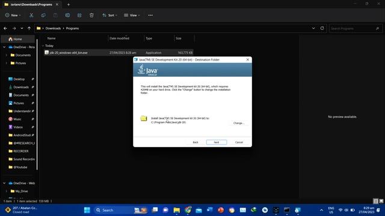Open the Mail app from taskbar
The height and width of the screenshot is (216, 385).
click(x=199, y=210)
